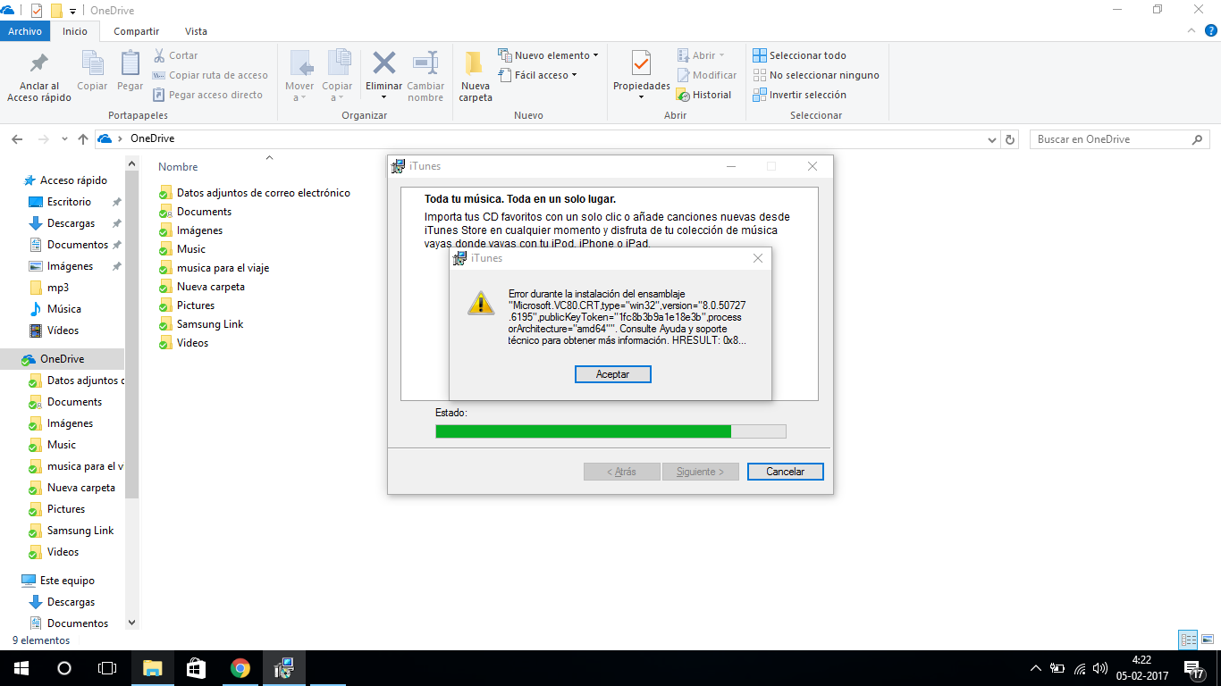Click Modificar in the Abrir group

click(706, 75)
